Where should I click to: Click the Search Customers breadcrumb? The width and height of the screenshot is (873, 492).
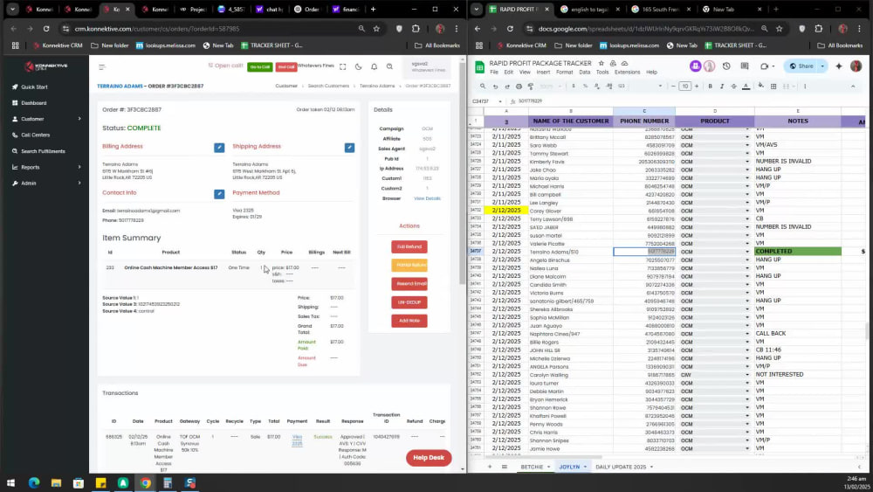tap(328, 86)
